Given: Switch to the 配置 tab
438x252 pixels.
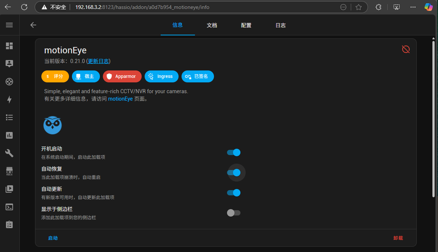Looking at the screenshot, I should click(x=246, y=25).
